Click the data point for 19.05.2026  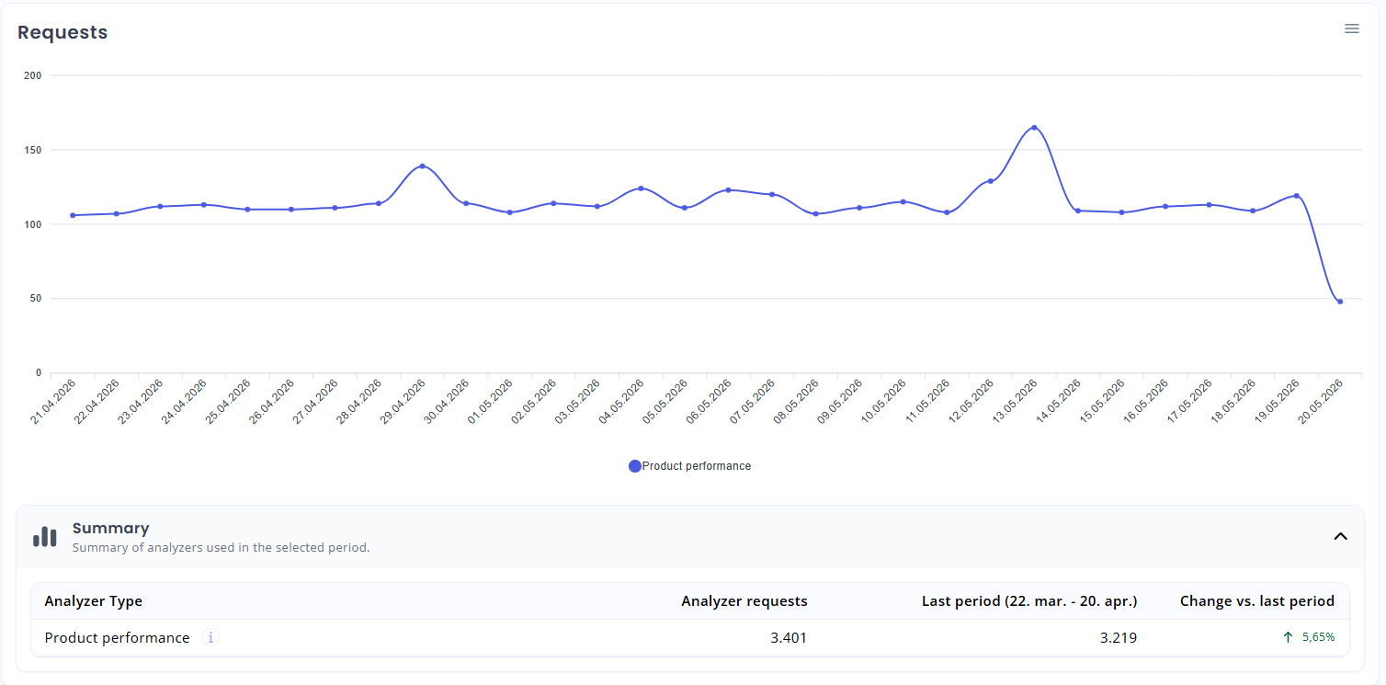point(1296,196)
